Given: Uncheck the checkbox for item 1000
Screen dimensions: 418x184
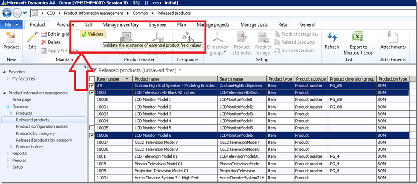Looking at the screenshot, I should pyautogui.click(x=92, y=93).
